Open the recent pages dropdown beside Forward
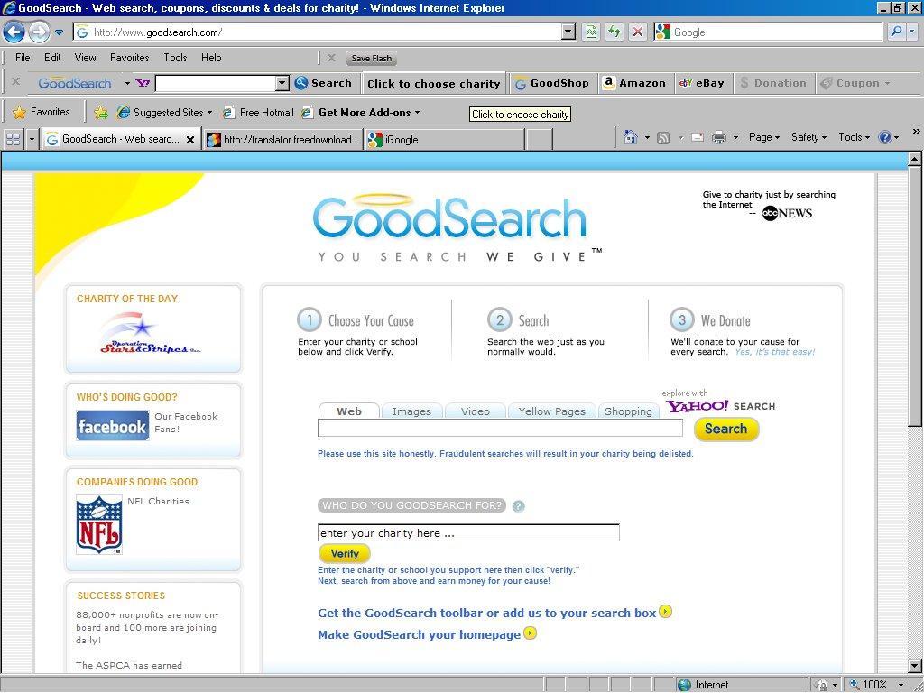This screenshot has height=693, width=924. [x=59, y=32]
